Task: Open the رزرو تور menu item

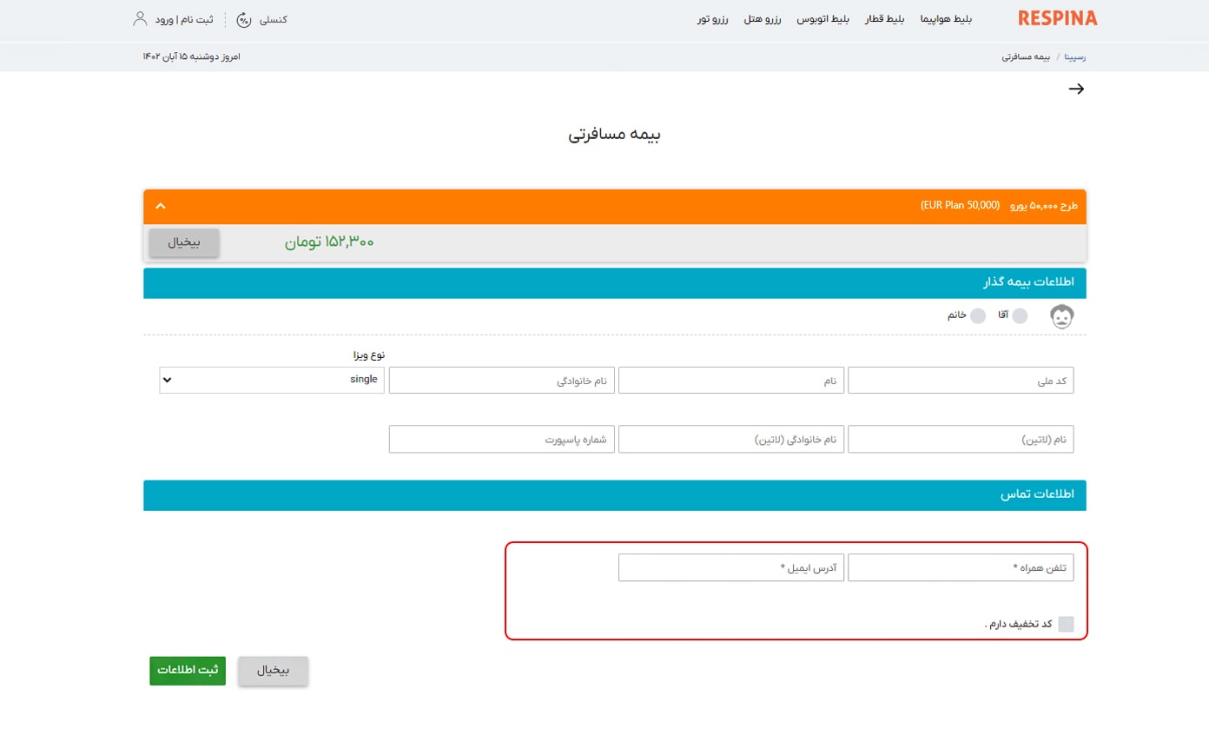Action: pos(712,18)
